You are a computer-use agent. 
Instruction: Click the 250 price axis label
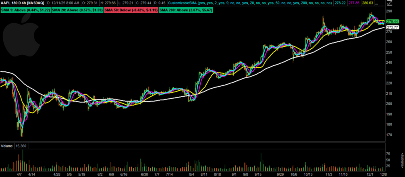[x=389, y=52]
